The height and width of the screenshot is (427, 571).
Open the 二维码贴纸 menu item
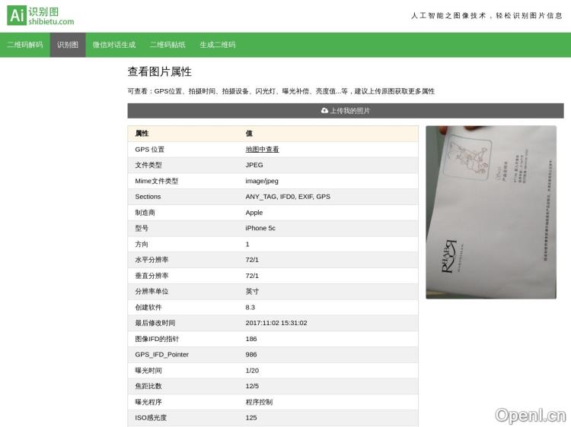167,45
